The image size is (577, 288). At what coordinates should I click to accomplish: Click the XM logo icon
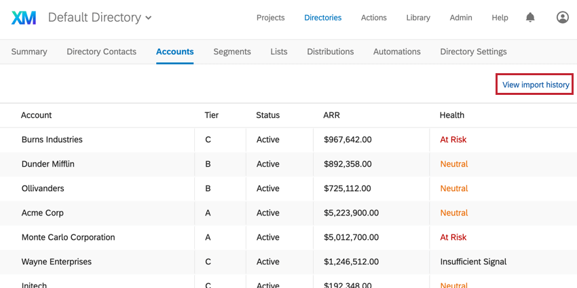pos(24,18)
